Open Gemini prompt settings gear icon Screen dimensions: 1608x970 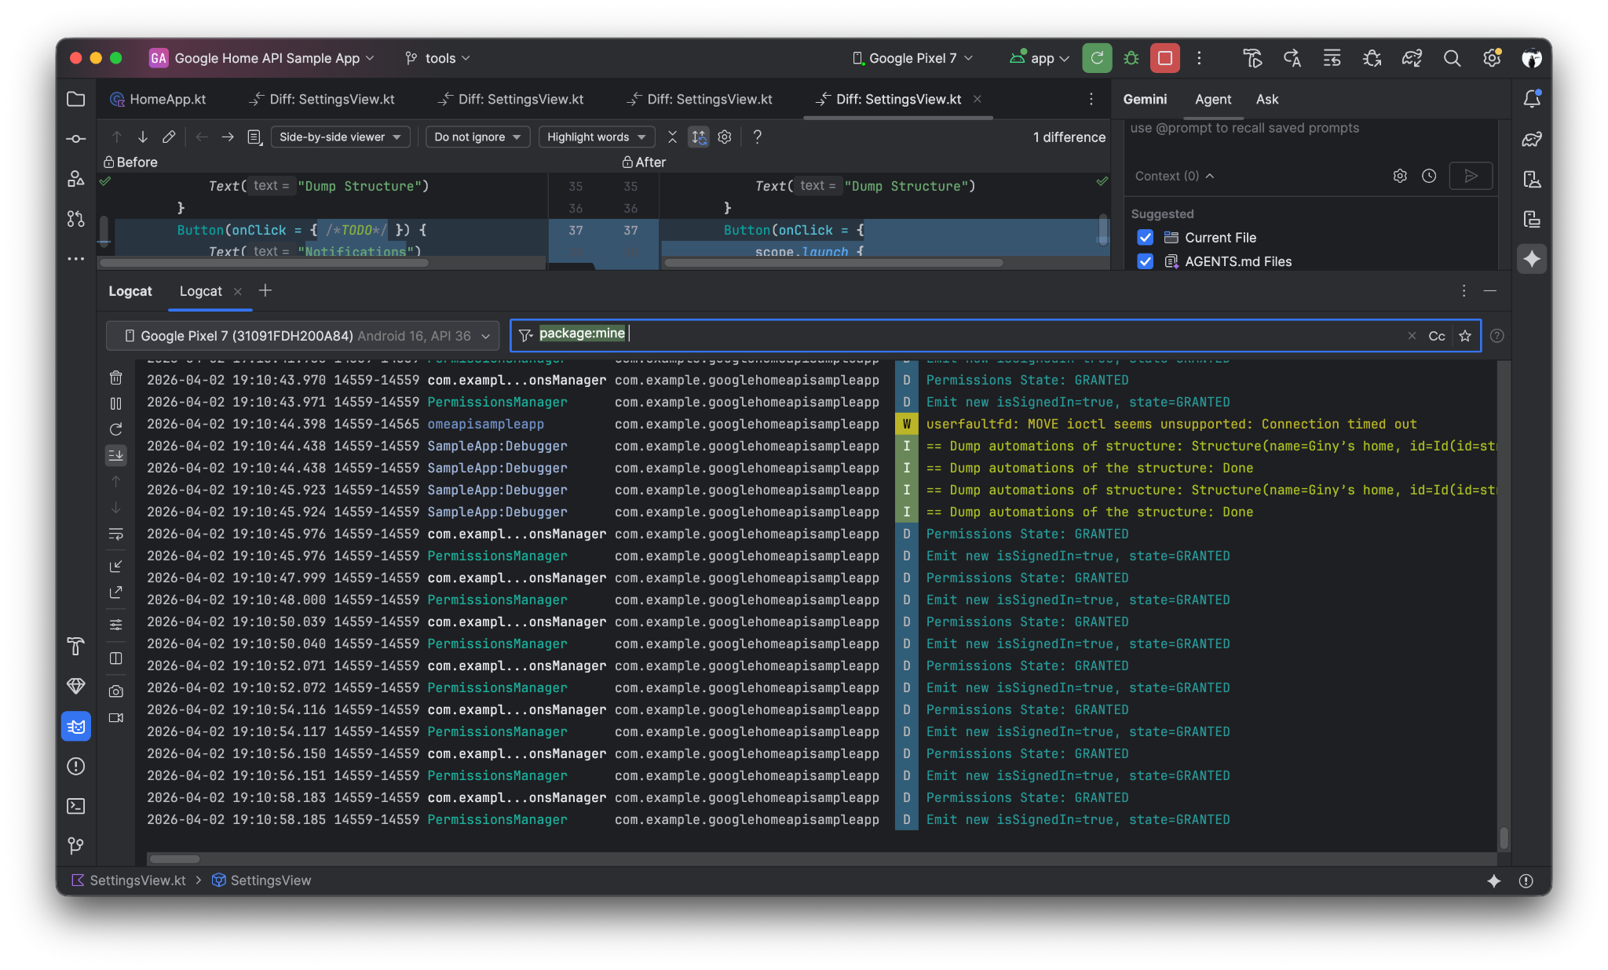click(1400, 176)
